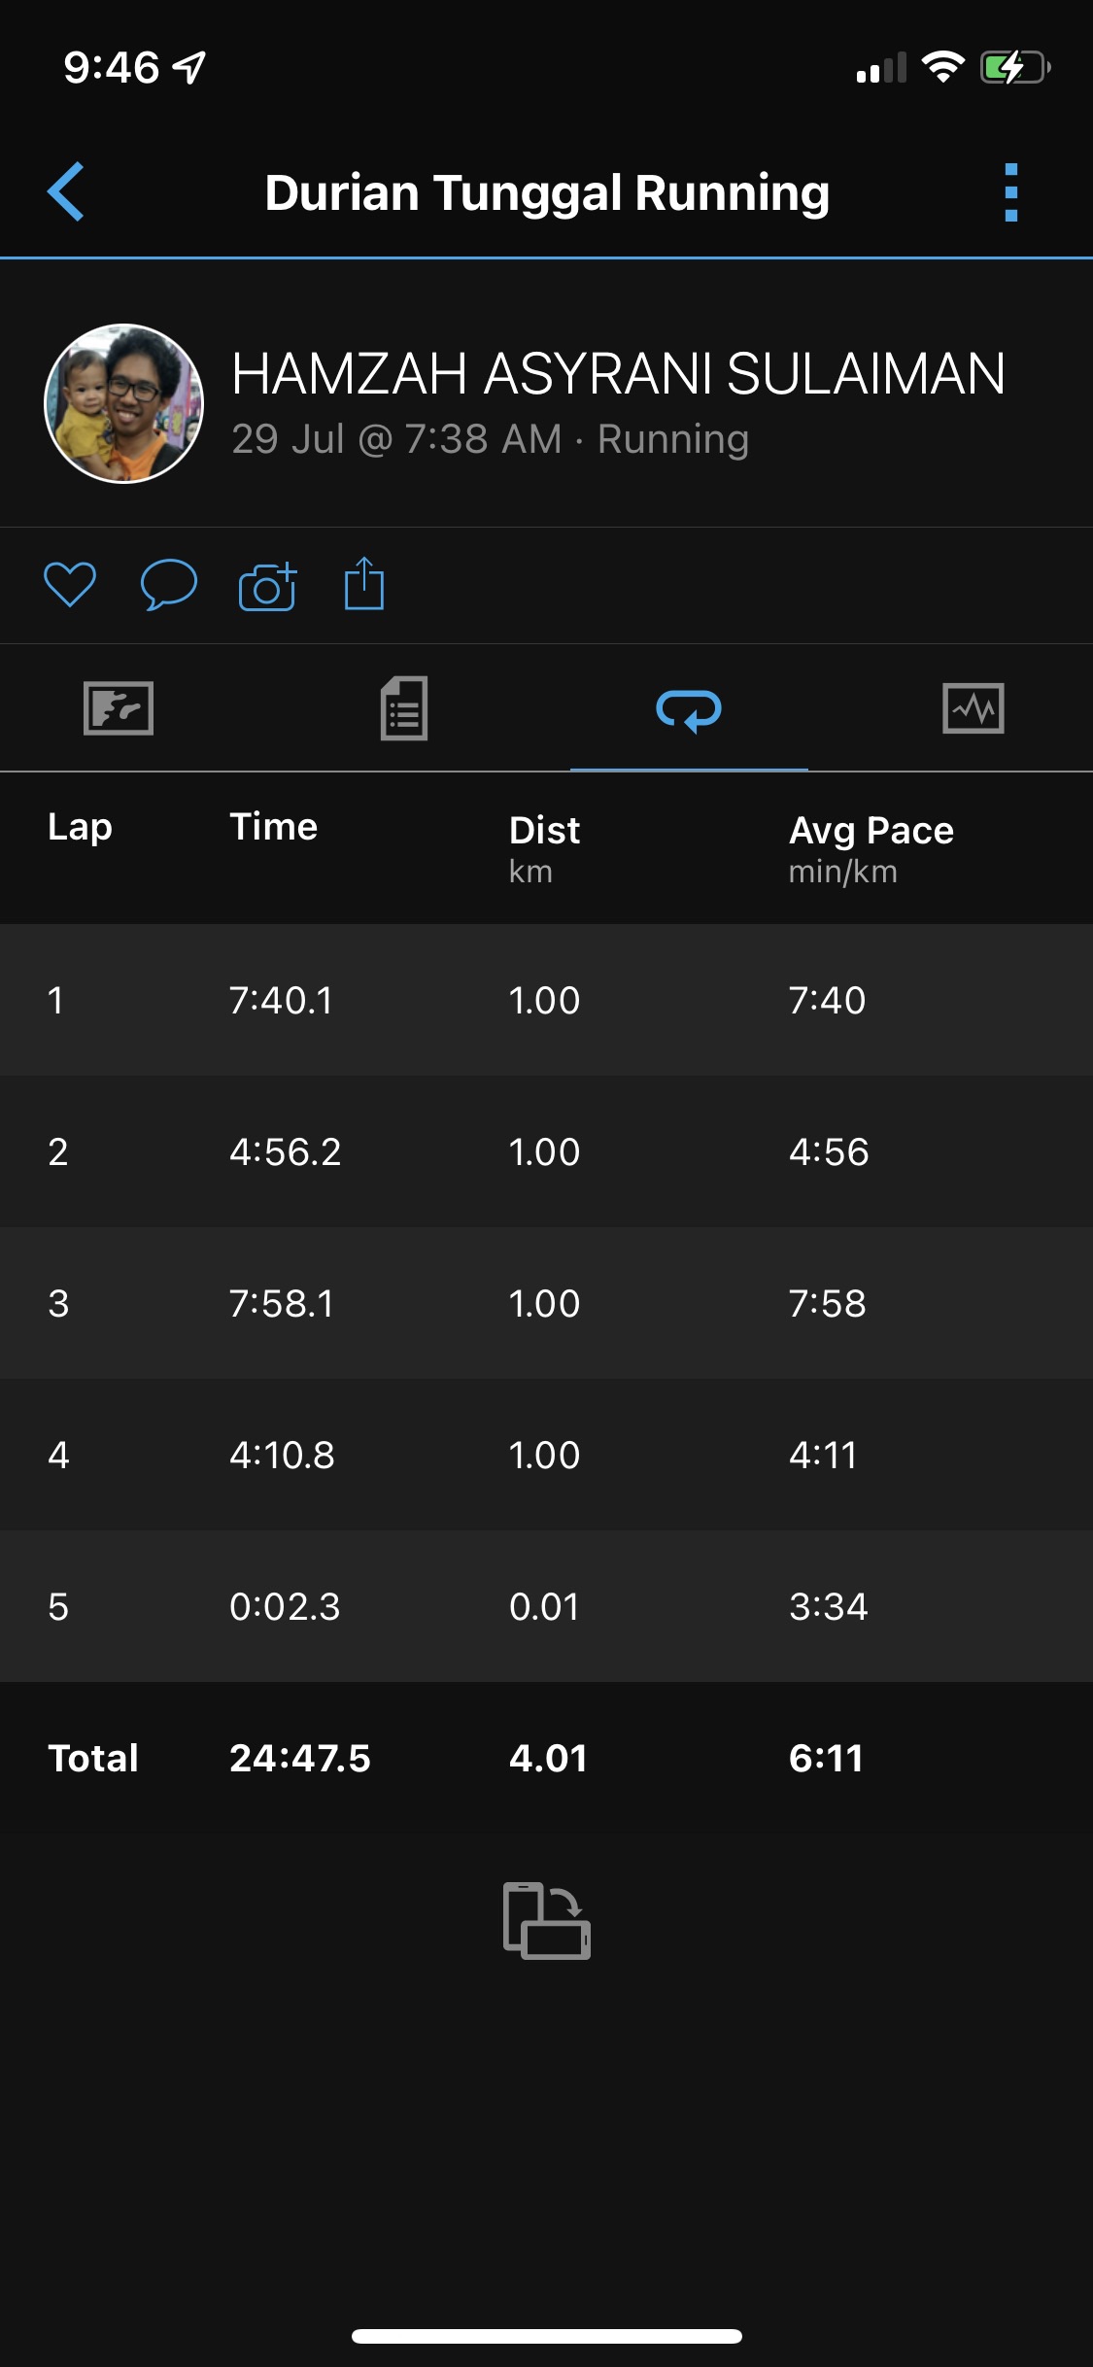
Task: Share the activity using share icon
Action: [364, 584]
